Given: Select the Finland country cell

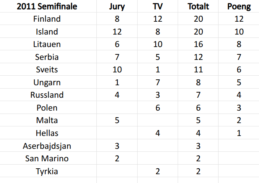Looking at the screenshot, I should 47,19.
